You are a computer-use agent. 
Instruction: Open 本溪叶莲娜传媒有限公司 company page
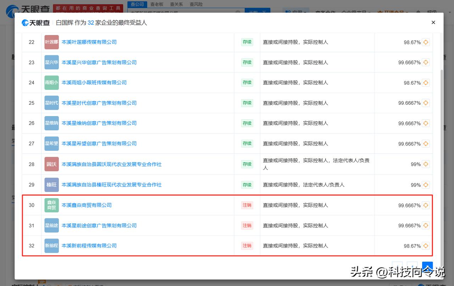click(89, 42)
